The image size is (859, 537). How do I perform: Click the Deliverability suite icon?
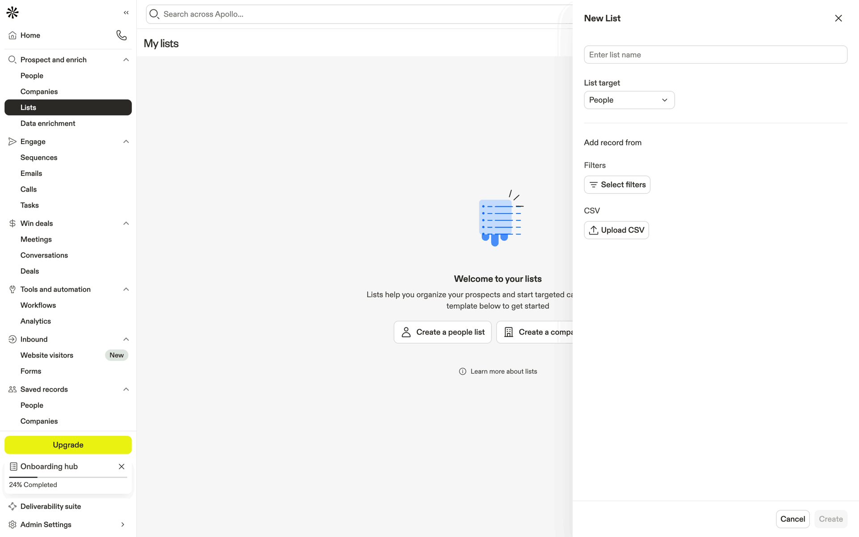click(x=13, y=506)
